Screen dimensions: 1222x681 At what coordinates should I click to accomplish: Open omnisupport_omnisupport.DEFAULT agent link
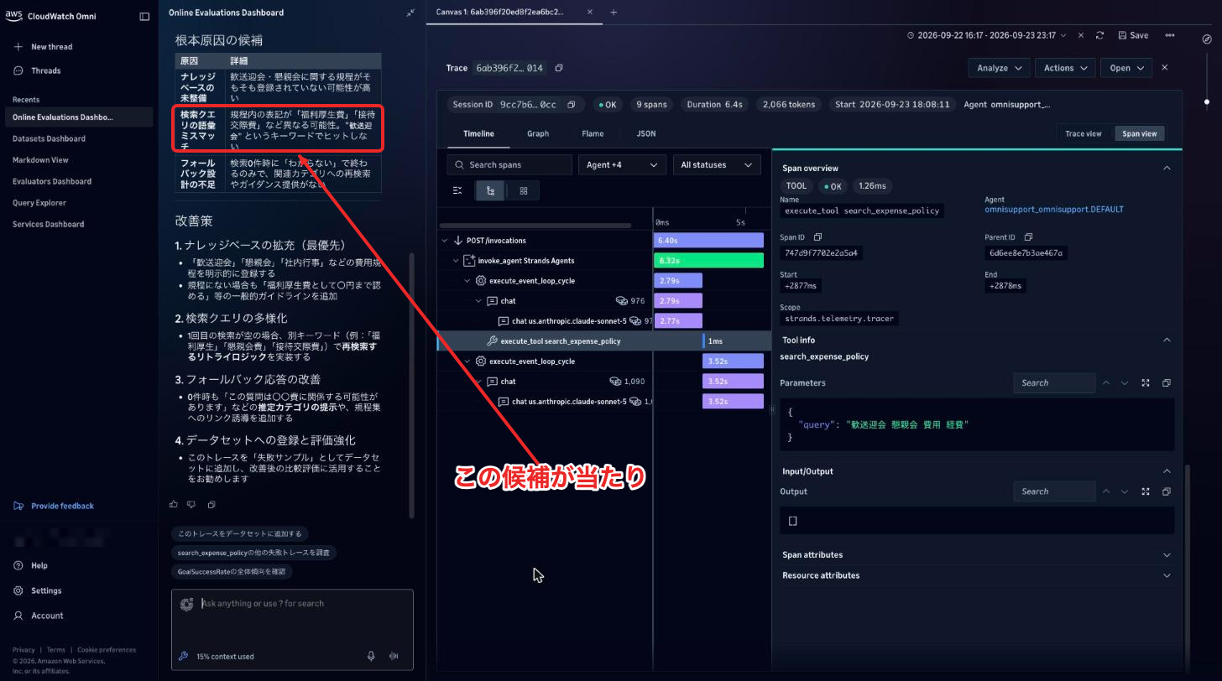tap(1053, 210)
